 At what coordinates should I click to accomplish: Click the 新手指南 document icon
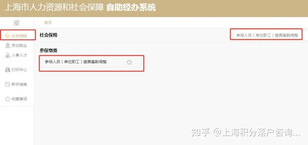pos(7,84)
